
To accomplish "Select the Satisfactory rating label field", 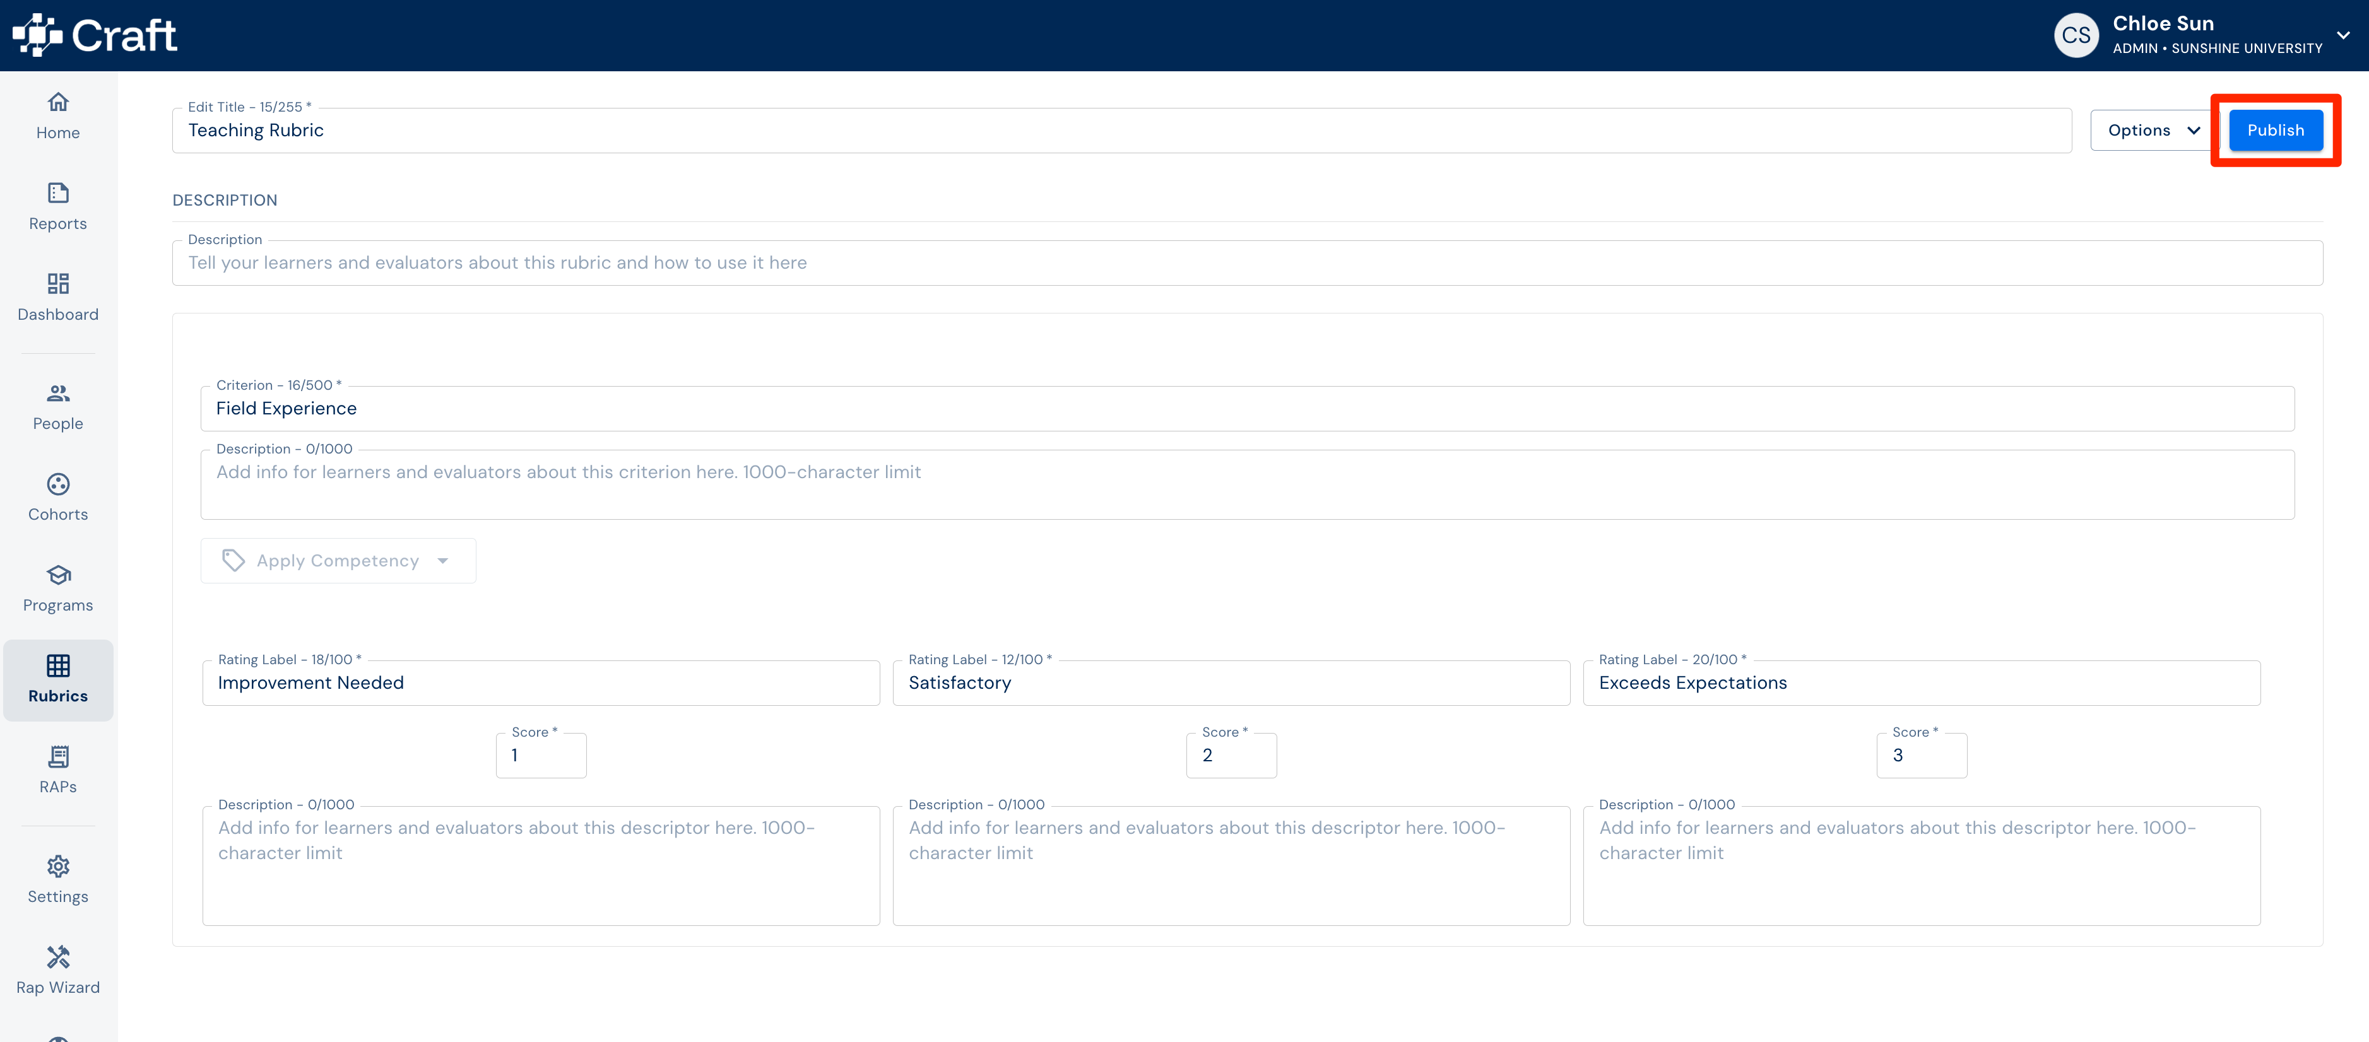I will pos(1231,682).
